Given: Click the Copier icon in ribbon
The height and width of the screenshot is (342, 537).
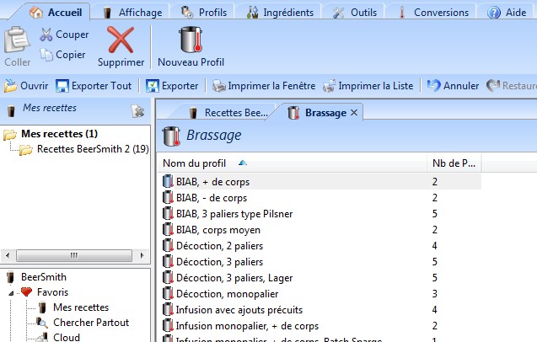Looking at the screenshot, I should coord(46,54).
